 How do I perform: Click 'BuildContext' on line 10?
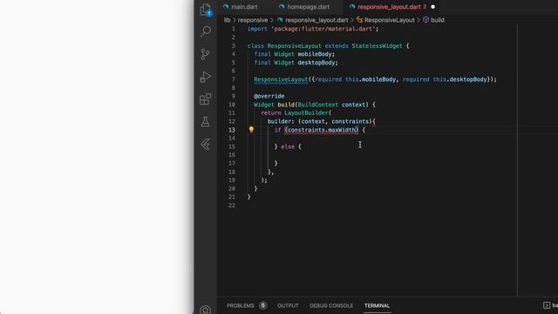point(317,105)
